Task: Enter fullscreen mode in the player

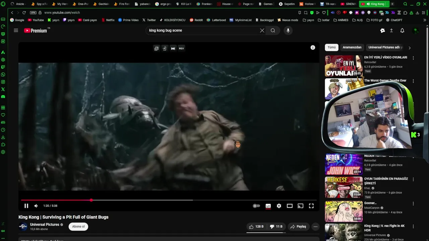Action: click(x=311, y=206)
